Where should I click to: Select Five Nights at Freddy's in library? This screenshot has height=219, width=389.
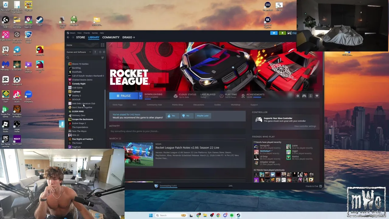82,139
